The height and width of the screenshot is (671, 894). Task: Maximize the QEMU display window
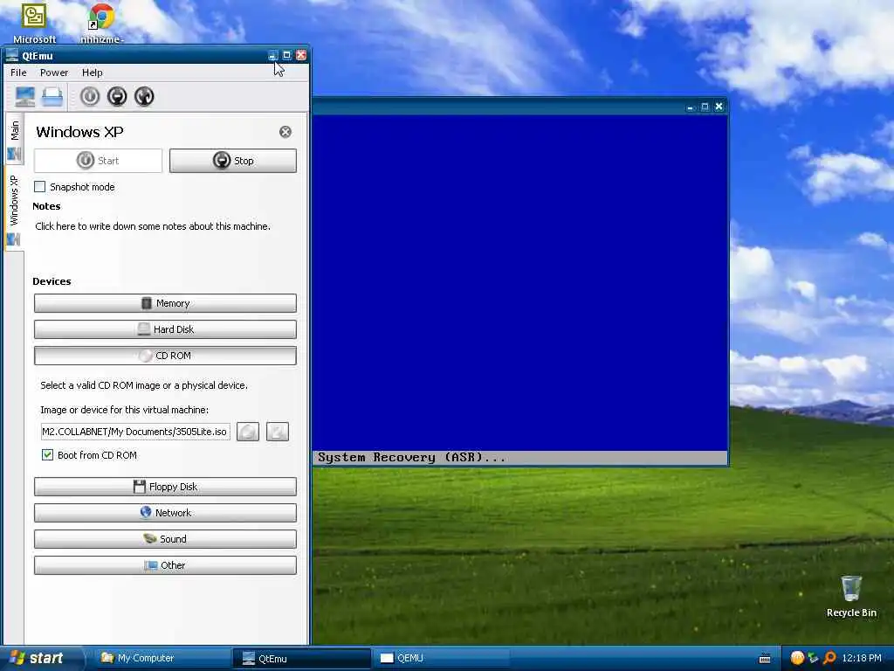coord(705,107)
